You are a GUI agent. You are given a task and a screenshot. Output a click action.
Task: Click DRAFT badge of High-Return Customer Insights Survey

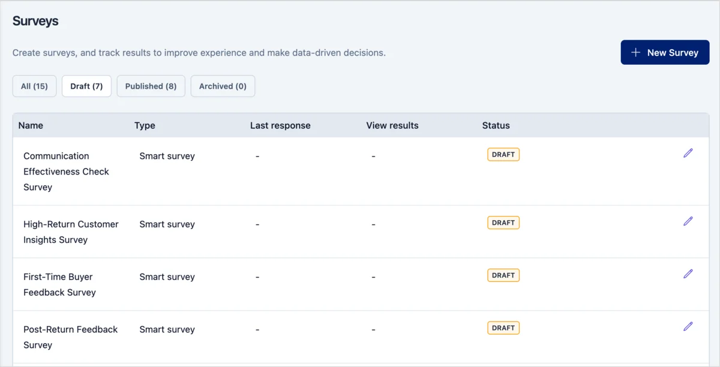(x=503, y=223)
